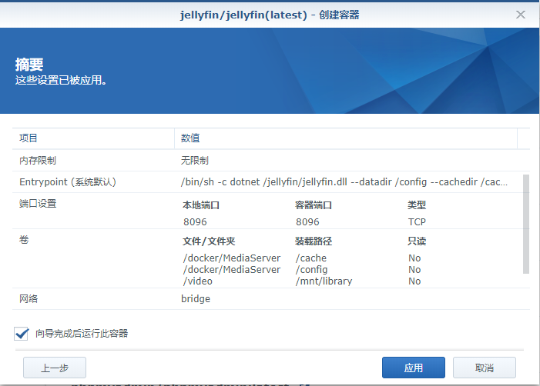The width and height of the screenshot is (540, 386).
Task: Select the /mnt/library mount path
Action: coord(324,281)
